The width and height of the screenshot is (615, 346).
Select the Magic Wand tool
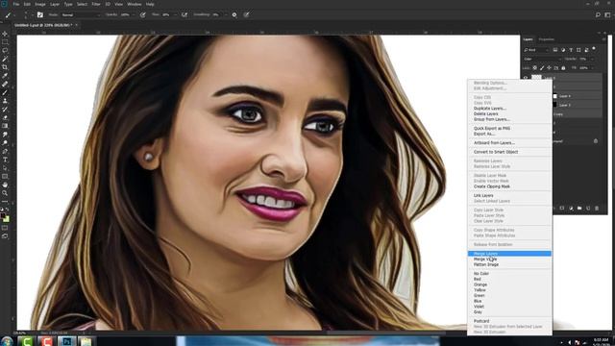coord(5,59)
